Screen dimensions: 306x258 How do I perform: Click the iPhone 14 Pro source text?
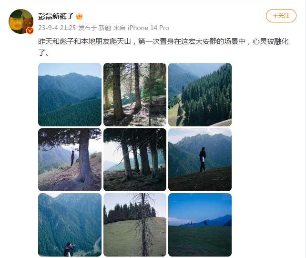[x=148, y=28]
